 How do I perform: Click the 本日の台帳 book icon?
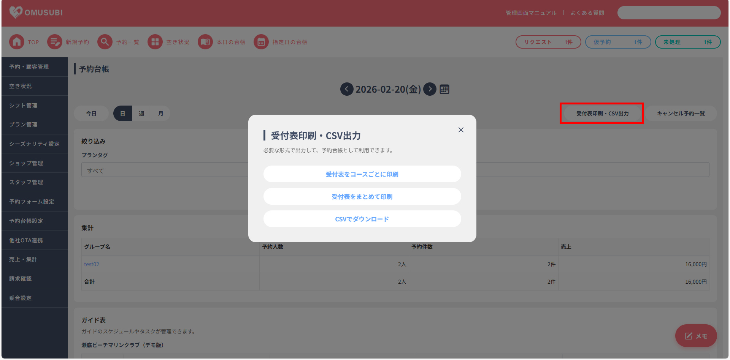tap(205, 42)
